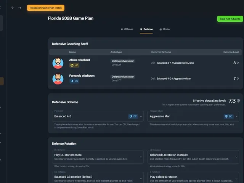Expand the DL Rotation dropdown
244x183 pixels.
98,157
